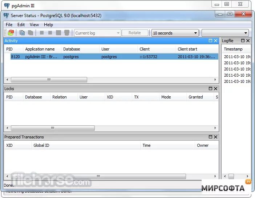This screenshot has width=255, height=198.
Task: Click Locks Database column header
Action: point(36,97)
